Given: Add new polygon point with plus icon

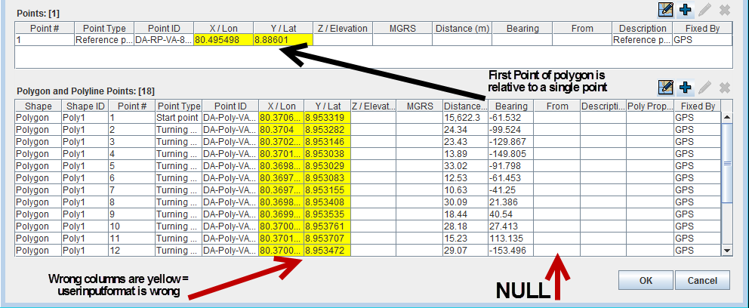Looking at the screenshot, I should coord(686,88).
